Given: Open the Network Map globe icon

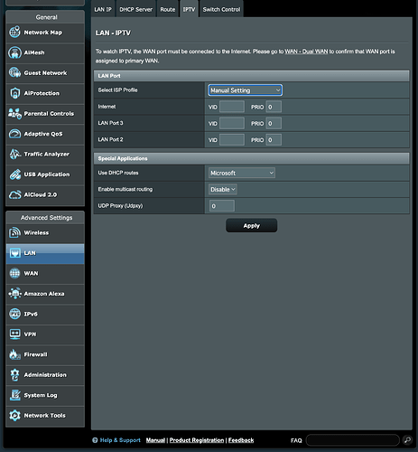Looking at the screenshot, I should (x=14, y=33).
